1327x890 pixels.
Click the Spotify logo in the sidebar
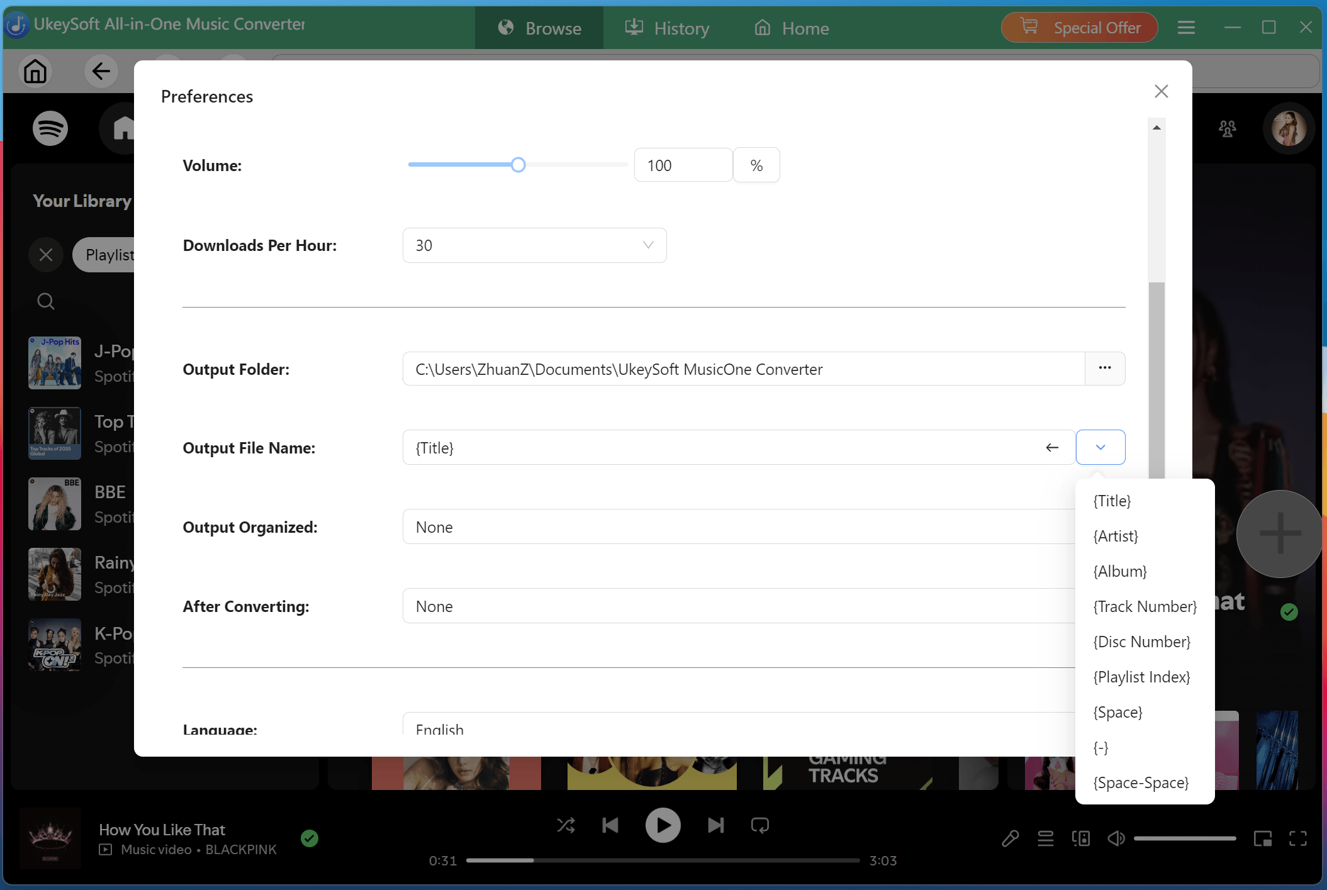click(49, 128)
